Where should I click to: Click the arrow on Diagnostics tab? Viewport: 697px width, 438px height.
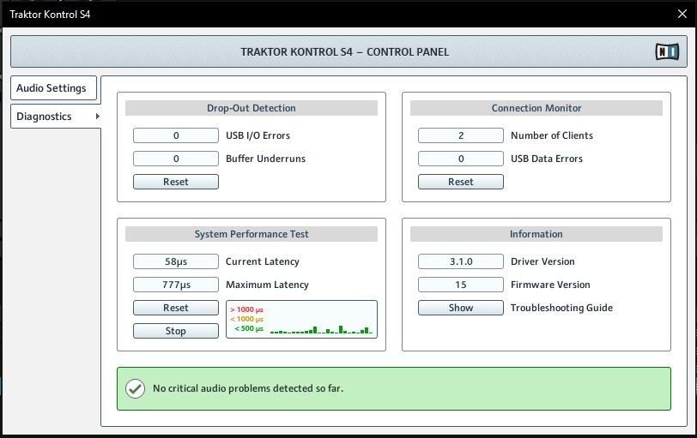point(97,117)
